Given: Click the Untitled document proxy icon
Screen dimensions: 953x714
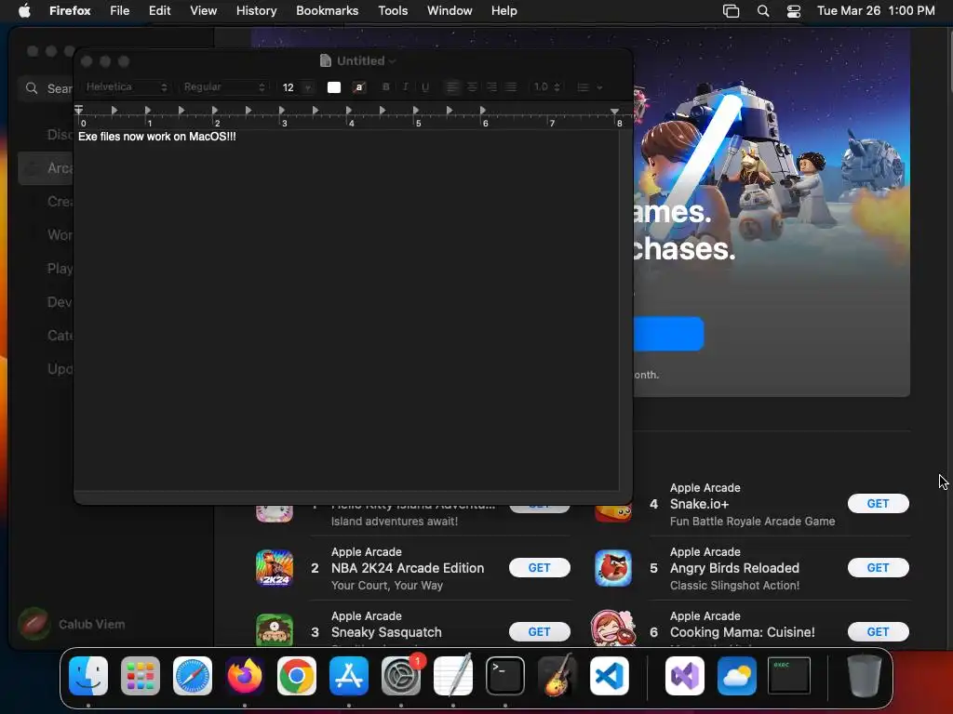Looking at the screenshot, I should click(x=325, y=60).
